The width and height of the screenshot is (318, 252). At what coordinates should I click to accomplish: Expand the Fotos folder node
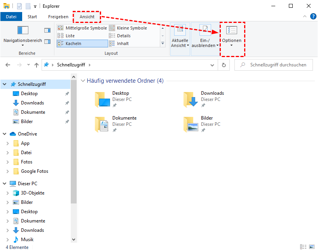coord(7,162)
